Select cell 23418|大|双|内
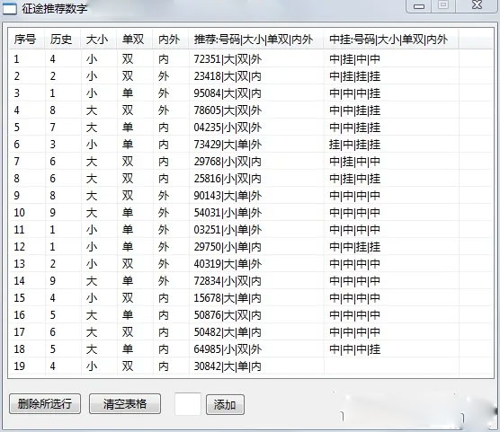The image size is (500, 432). (228, 76)
